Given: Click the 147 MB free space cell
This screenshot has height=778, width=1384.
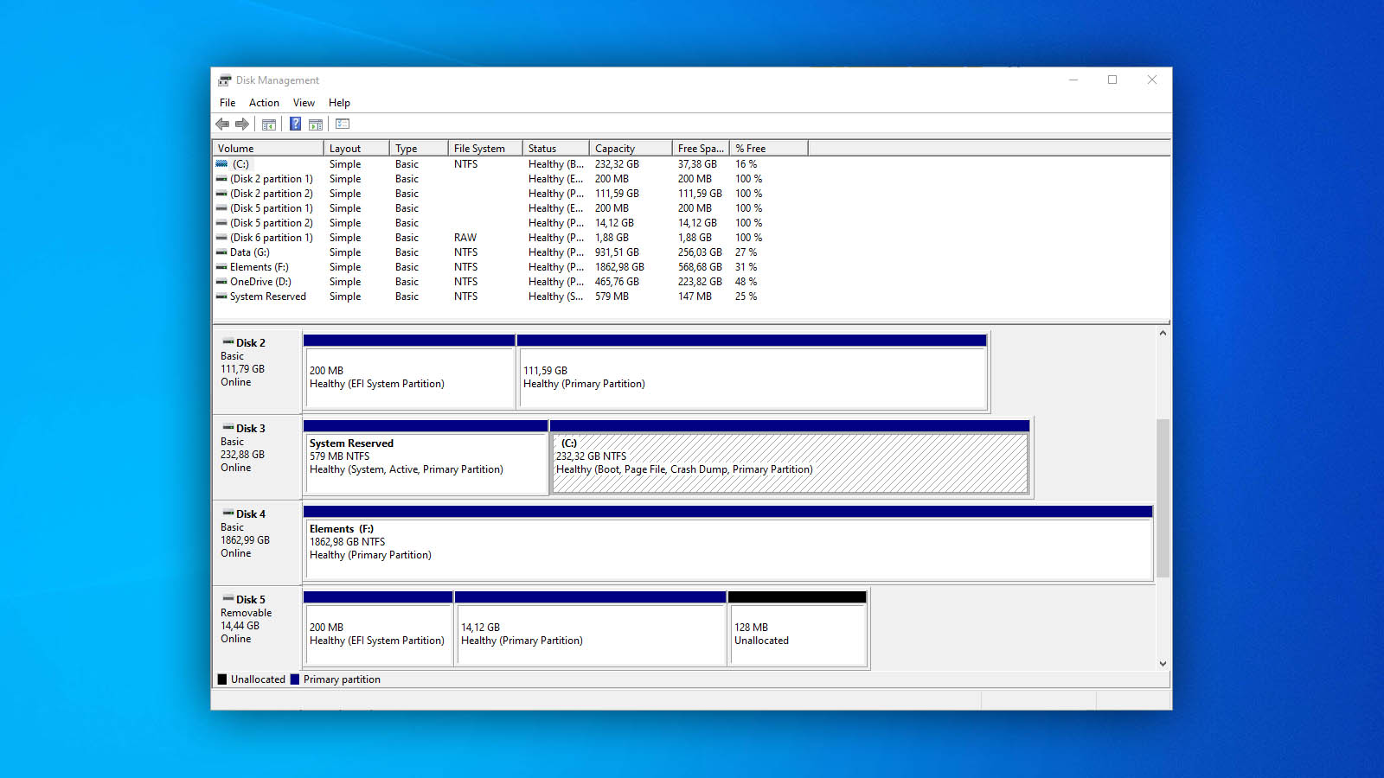Looking at the screenshot, I should point(695,297).
